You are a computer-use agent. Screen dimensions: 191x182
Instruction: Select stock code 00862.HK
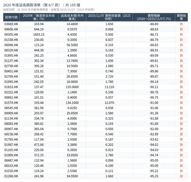(x=11, y=97)
